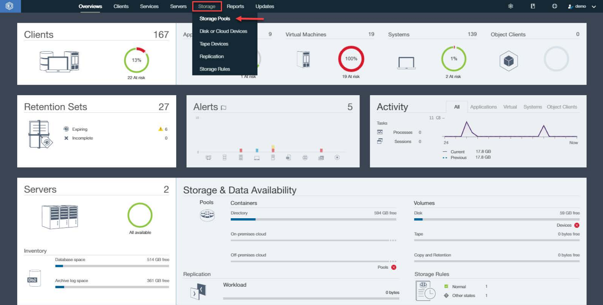Click the Object Clients cube icon

tap(508, 61)
